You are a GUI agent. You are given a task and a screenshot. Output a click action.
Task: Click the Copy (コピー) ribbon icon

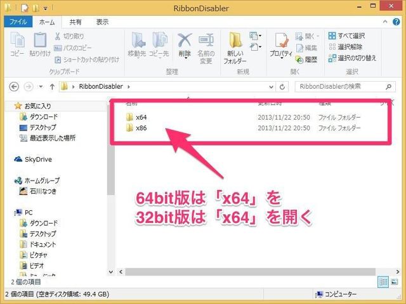point(19,44)
